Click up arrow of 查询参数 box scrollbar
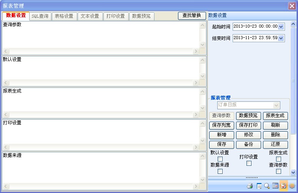The width and height of the screenshot is (298, 193). [x=203, y=25]
